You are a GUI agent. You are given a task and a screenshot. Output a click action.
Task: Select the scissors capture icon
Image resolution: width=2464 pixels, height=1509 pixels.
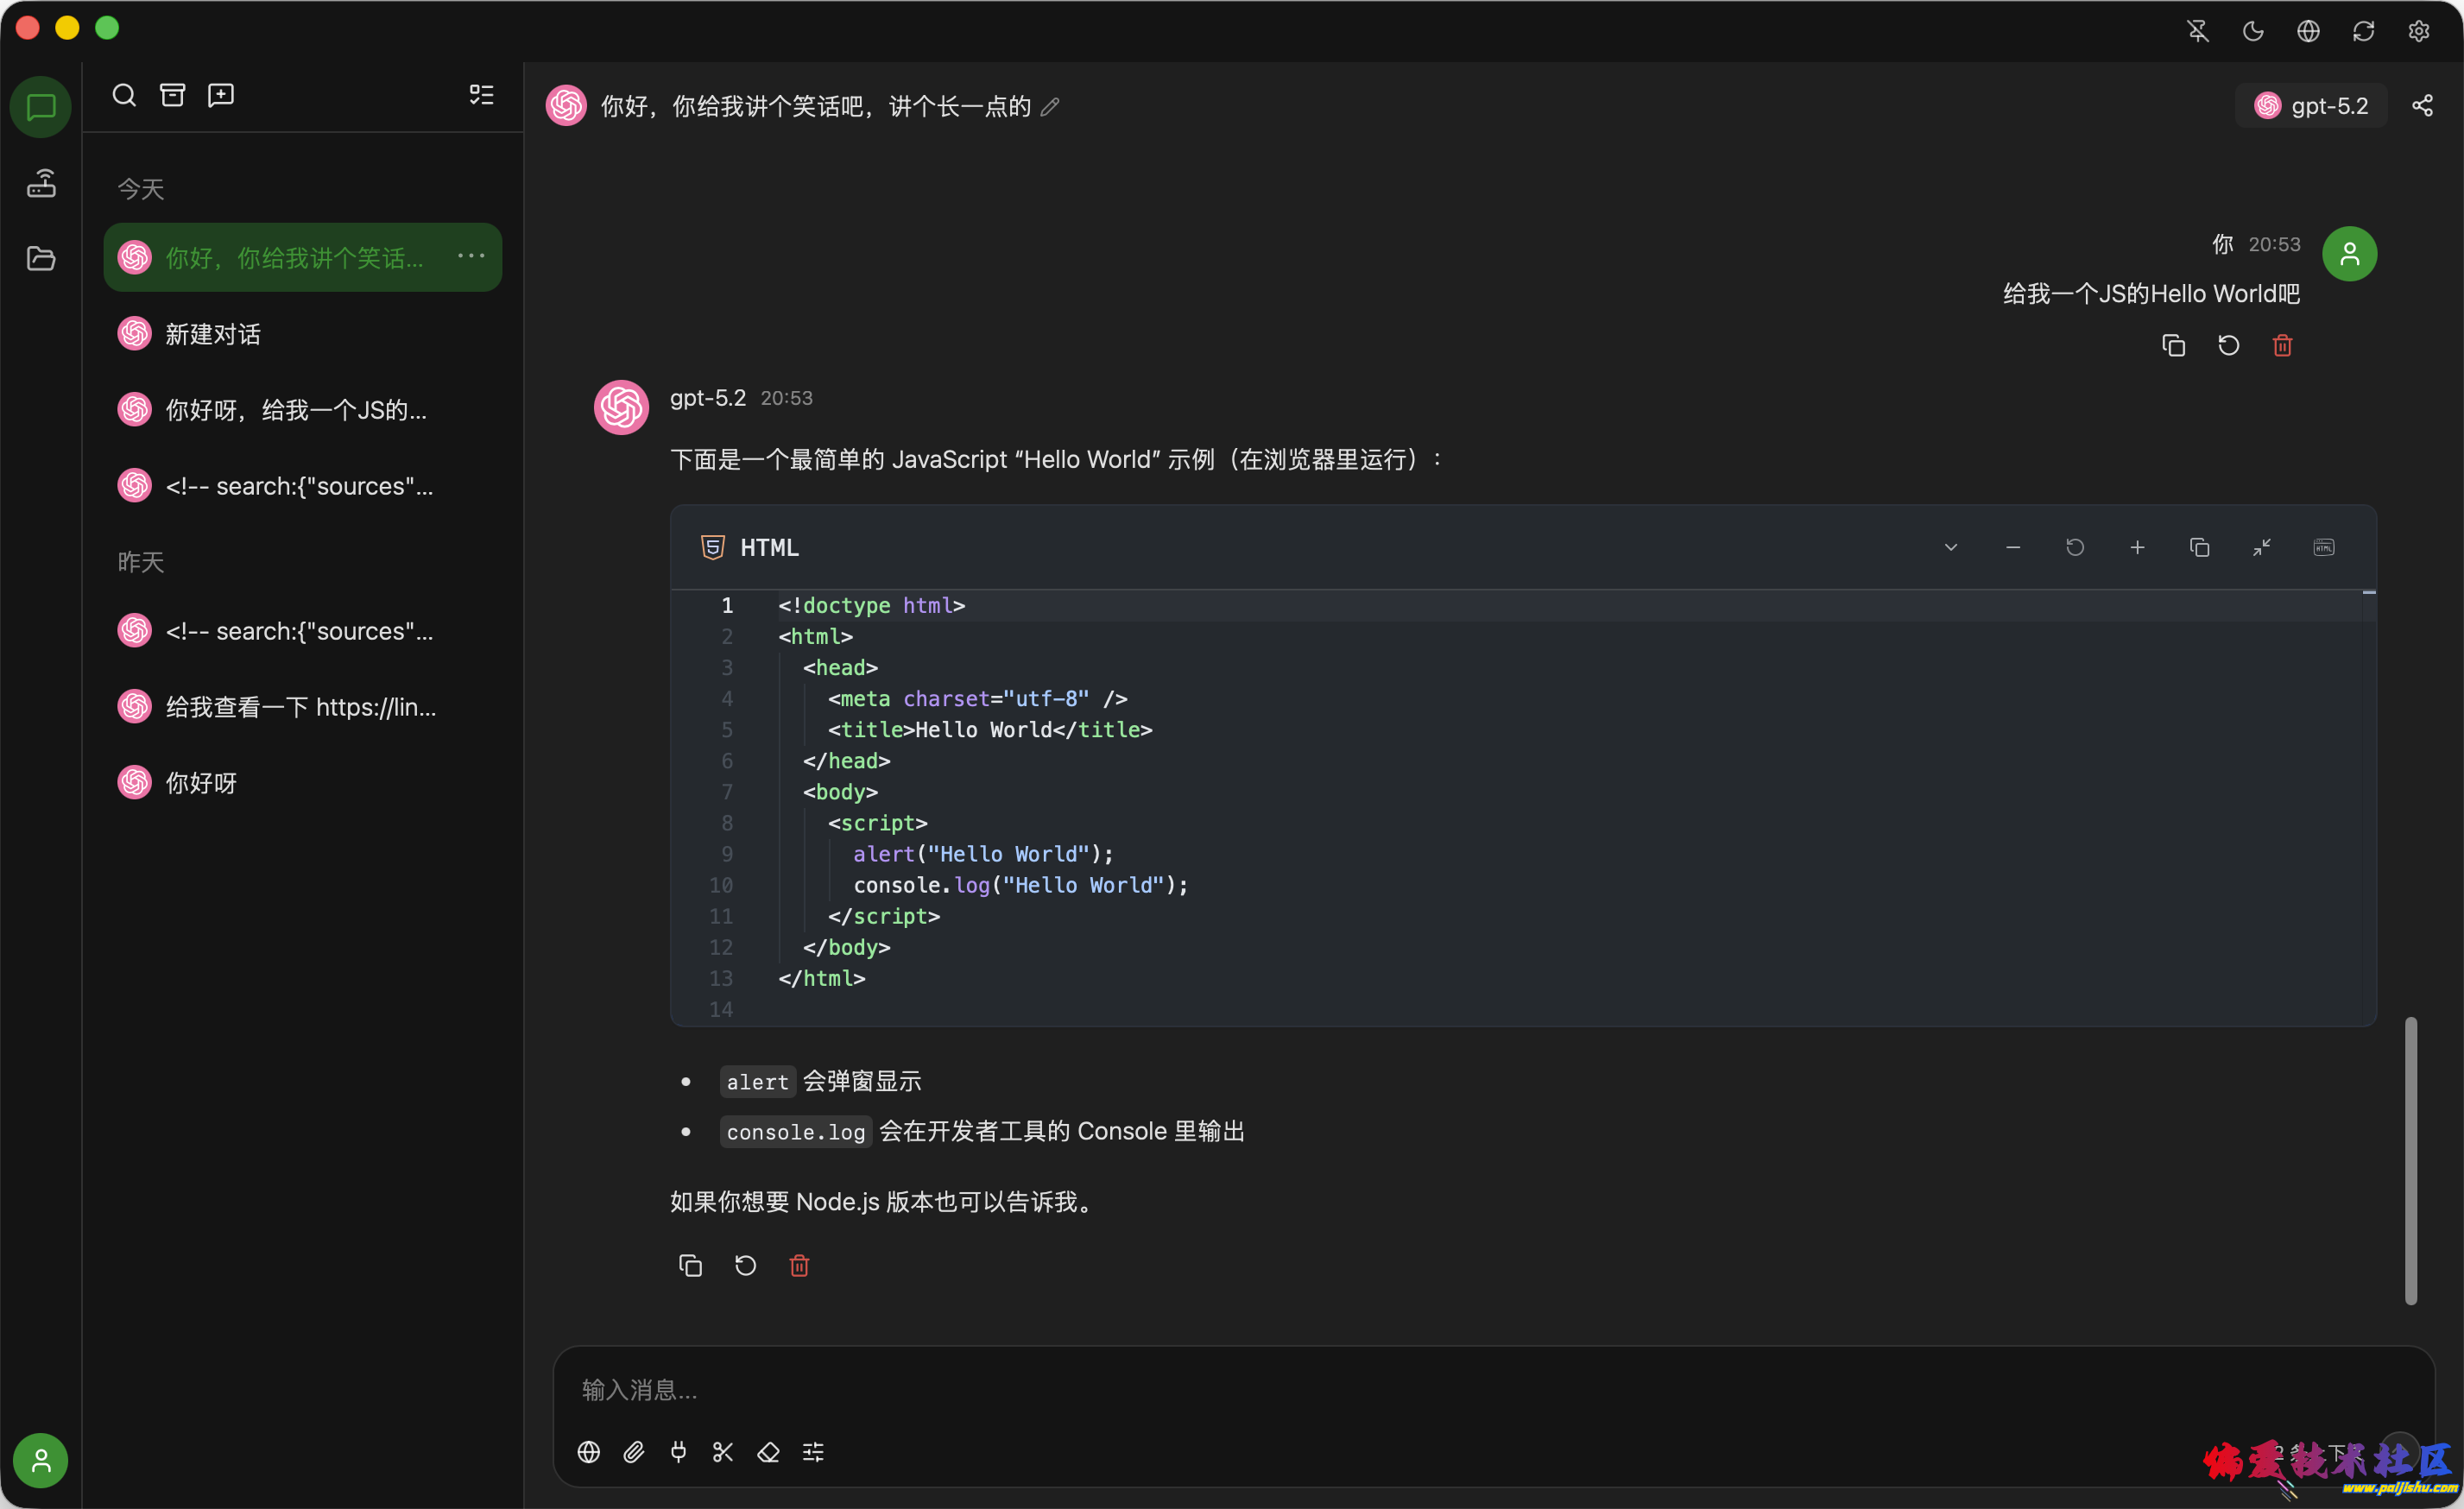(x=723, y=1452)
